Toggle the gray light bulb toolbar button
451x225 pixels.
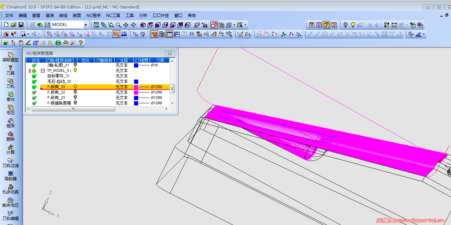[x=345, y=25]
